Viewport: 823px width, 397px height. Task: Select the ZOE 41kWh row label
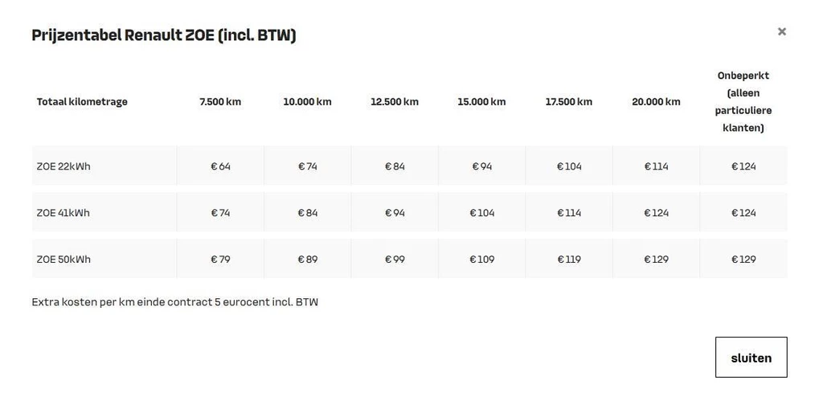coord(63,213)
